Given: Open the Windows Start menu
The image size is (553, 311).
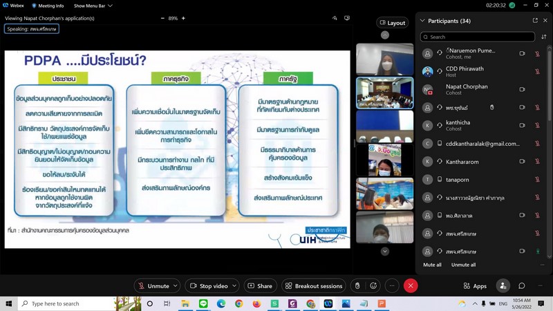Looking at the screenshot, I should click(x=9, y=303).
